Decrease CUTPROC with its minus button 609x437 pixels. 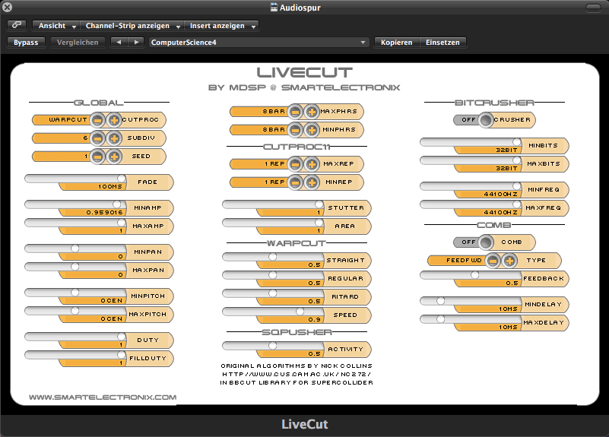click(x=97, y=120)
